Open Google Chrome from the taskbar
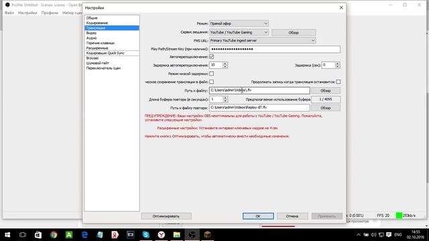The image size is (429, 241). 54,235
